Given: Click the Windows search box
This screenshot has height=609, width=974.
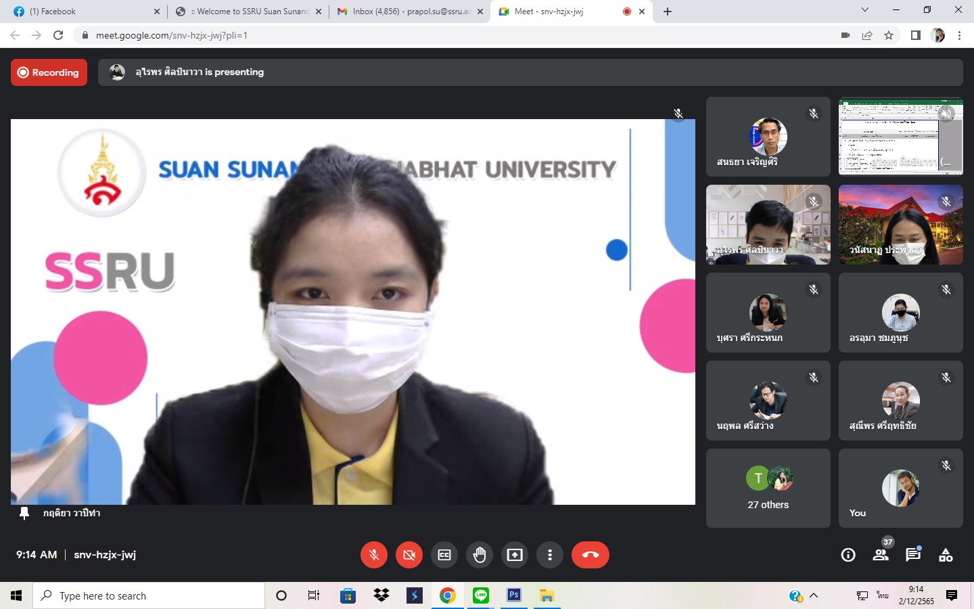Looking at the screenshot, I should (149, 595).
